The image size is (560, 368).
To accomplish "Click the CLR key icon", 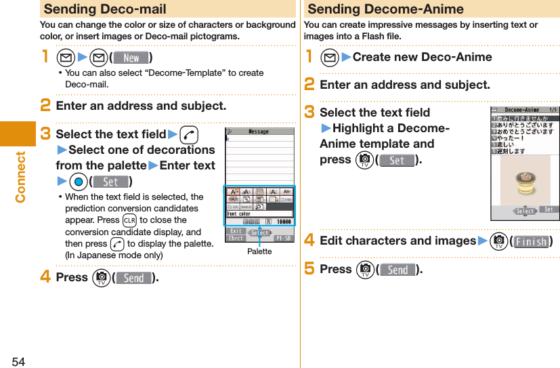I will click(129, 220).
